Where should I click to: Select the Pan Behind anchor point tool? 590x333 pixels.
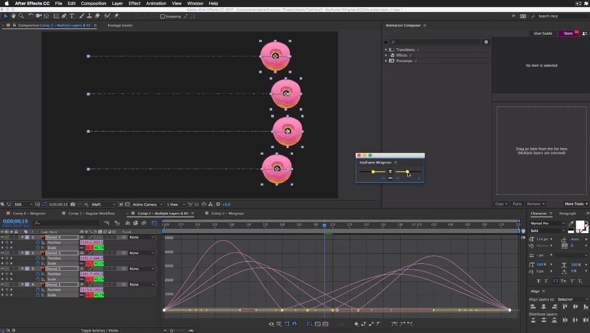46,16
